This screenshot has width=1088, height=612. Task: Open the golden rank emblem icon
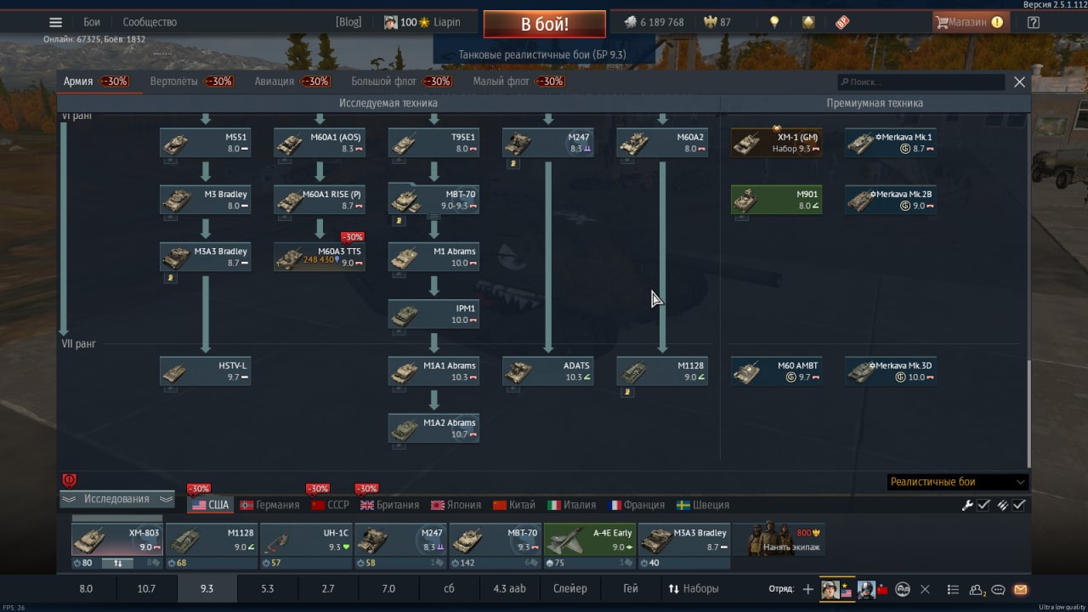coord(808,23)
